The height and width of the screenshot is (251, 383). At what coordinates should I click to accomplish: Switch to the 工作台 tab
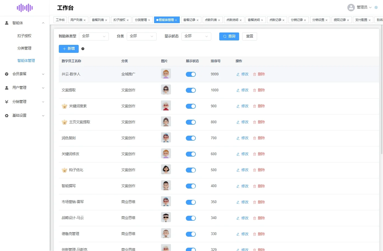coord(60,20)
